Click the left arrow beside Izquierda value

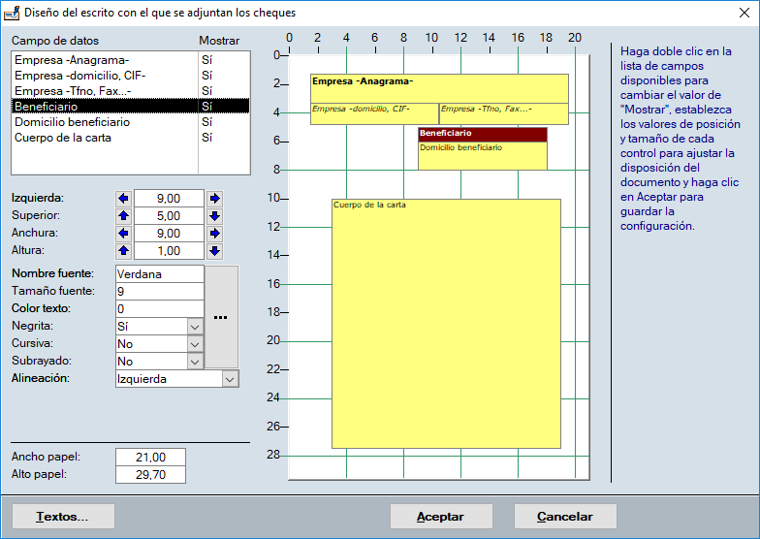tap(124, 198)
